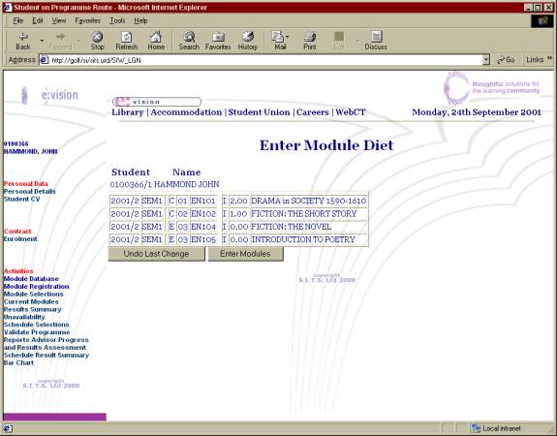
Task: Open the Search toolbar icon
Action: tap(189, 37)
